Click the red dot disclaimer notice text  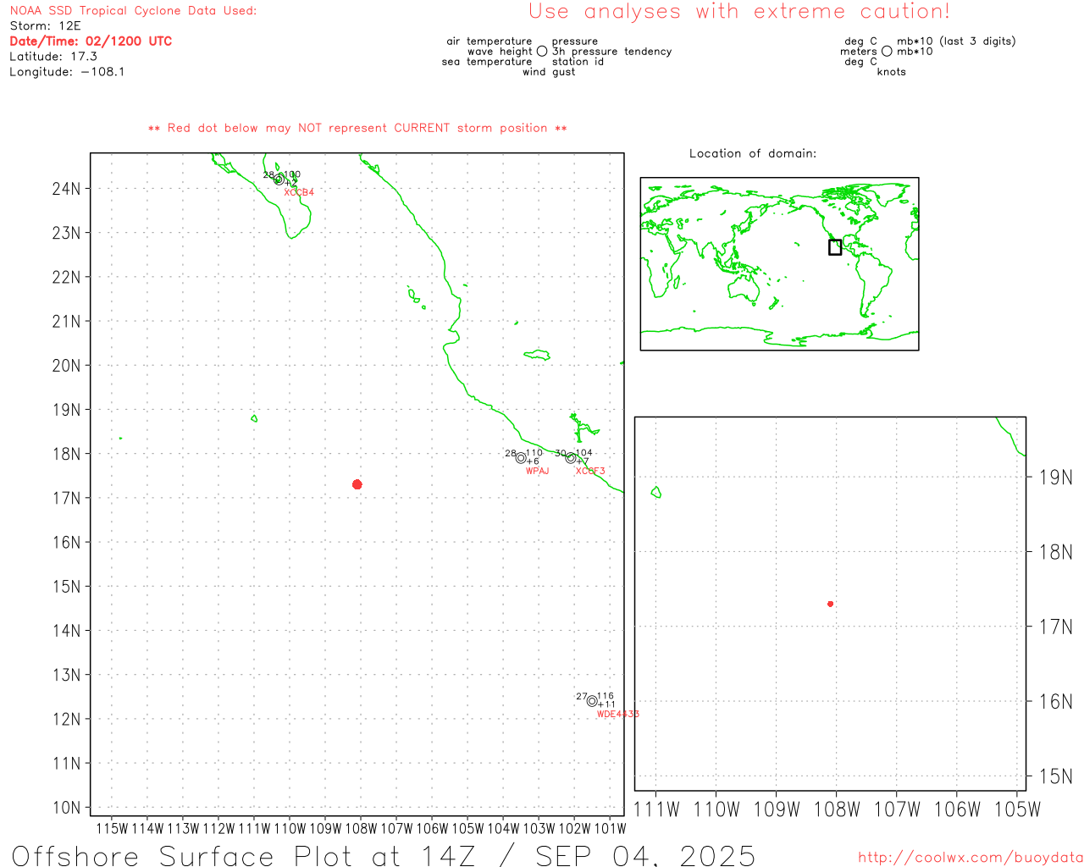click(357, 128)
